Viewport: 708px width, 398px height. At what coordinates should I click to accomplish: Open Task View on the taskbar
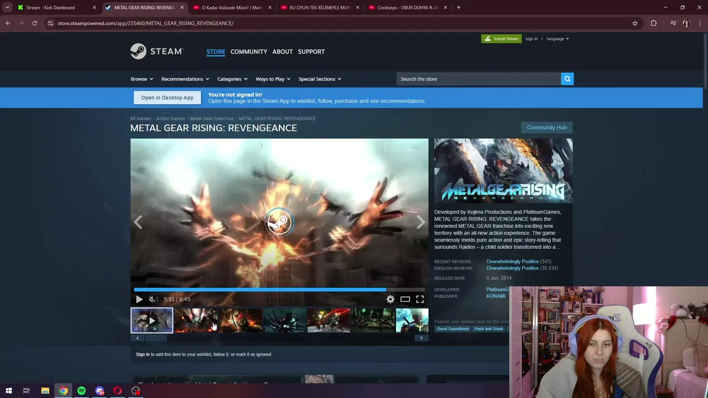26,391
